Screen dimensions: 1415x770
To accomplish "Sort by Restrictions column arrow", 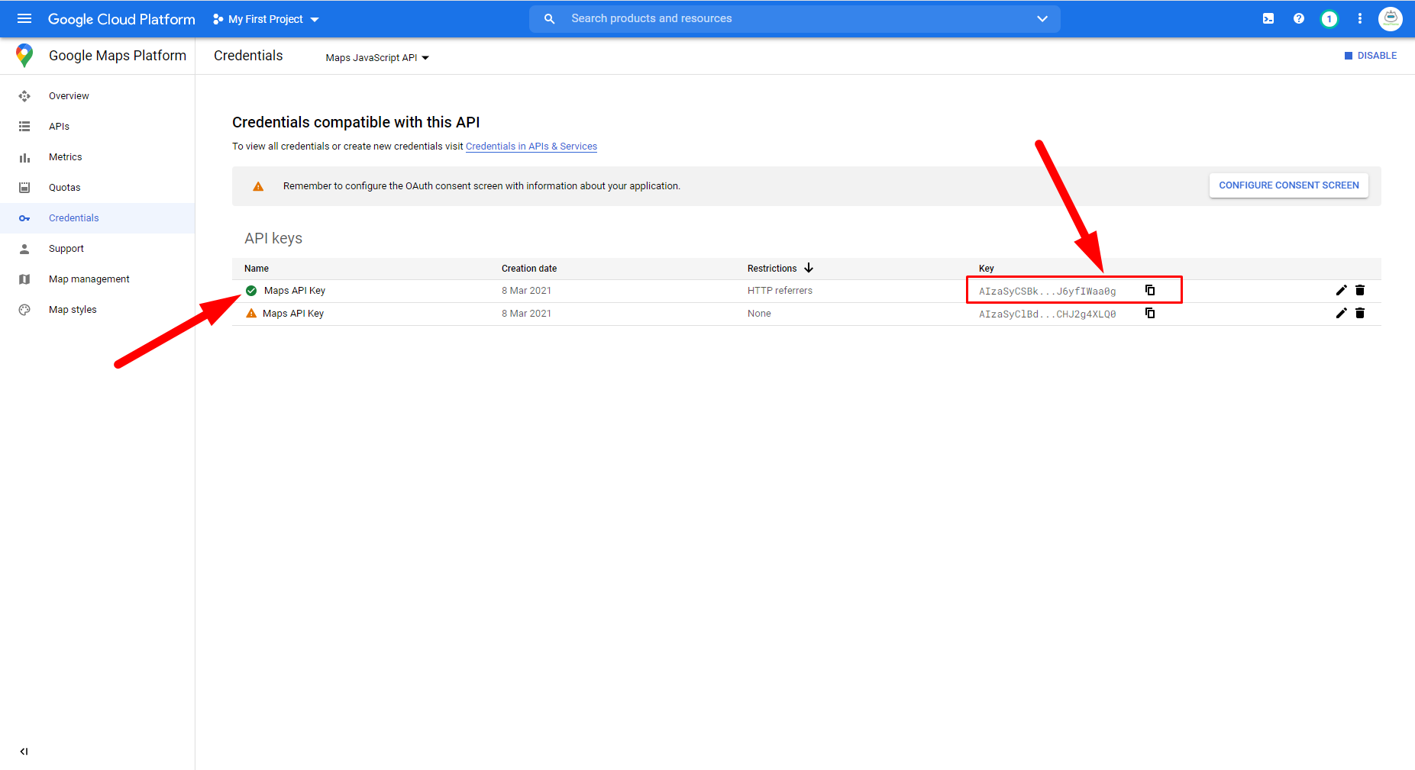I will click(809, 269).
